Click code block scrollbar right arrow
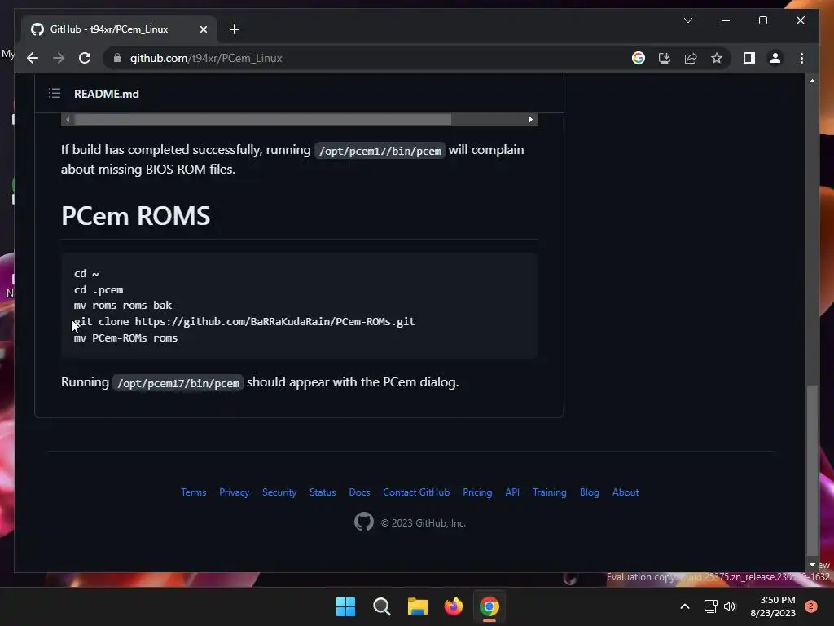This screenshot has width=834, height=626. 530,119
